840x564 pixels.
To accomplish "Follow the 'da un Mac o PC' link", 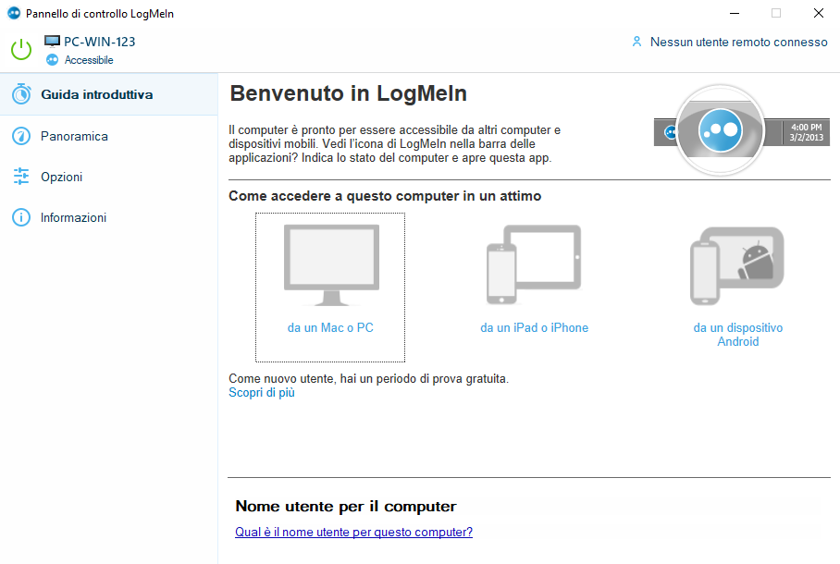I will (330, 328).
